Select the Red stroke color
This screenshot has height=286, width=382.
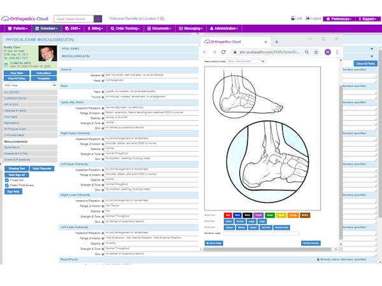tap(228, 215)
